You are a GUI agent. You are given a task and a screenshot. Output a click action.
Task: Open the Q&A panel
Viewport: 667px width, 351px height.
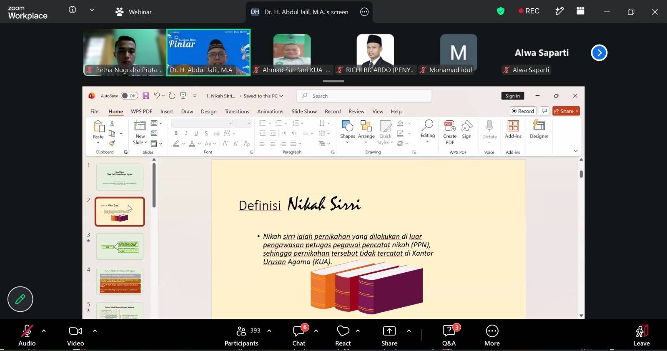[449, 335]
